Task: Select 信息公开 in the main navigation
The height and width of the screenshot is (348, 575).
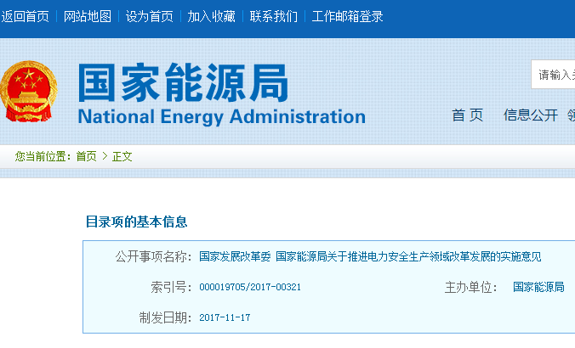Action: tap(531, 115)
